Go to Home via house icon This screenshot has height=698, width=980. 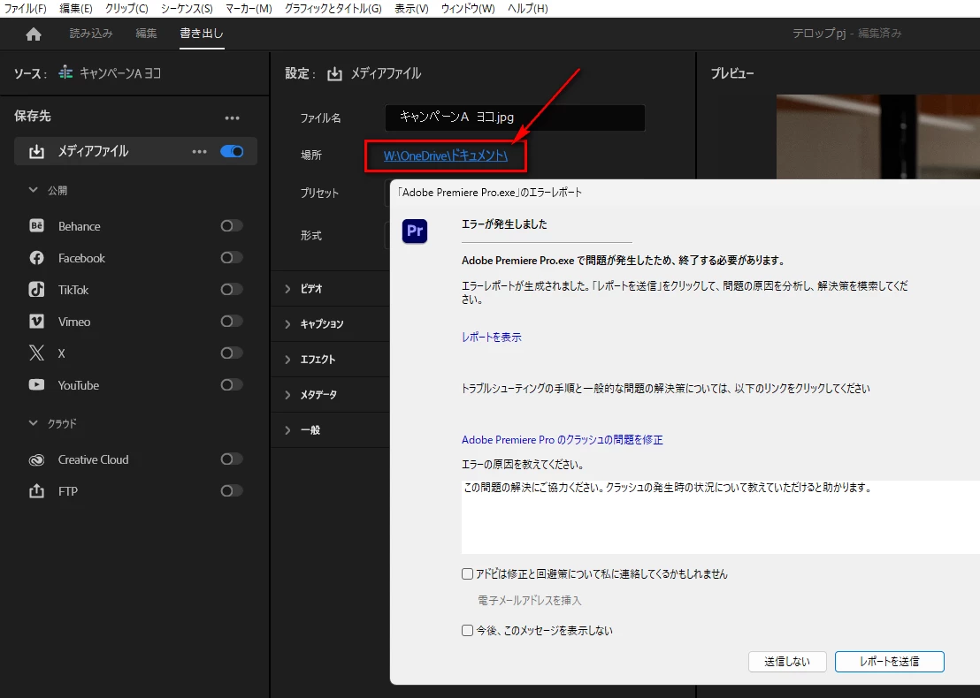pos(34,34)
